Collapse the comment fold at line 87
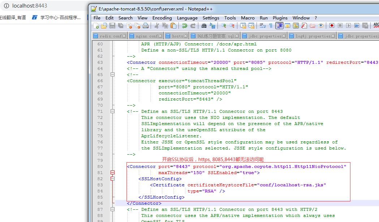The image size is (379, 222). pyautogui.click(x=112, y=209)
